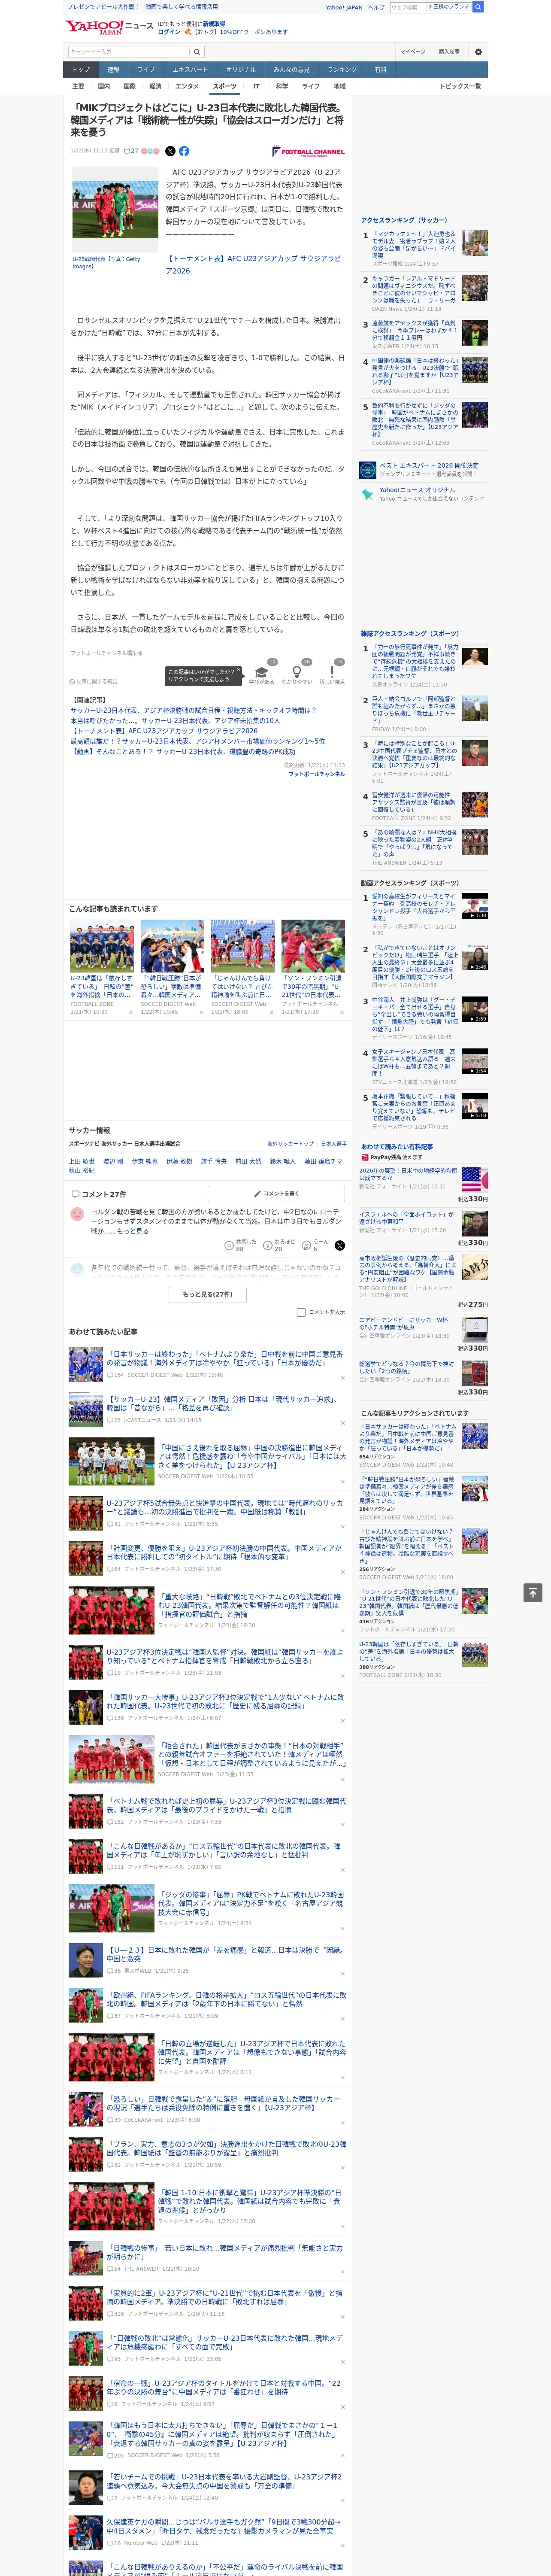Click the header web search magnifier button

(478, 7)
